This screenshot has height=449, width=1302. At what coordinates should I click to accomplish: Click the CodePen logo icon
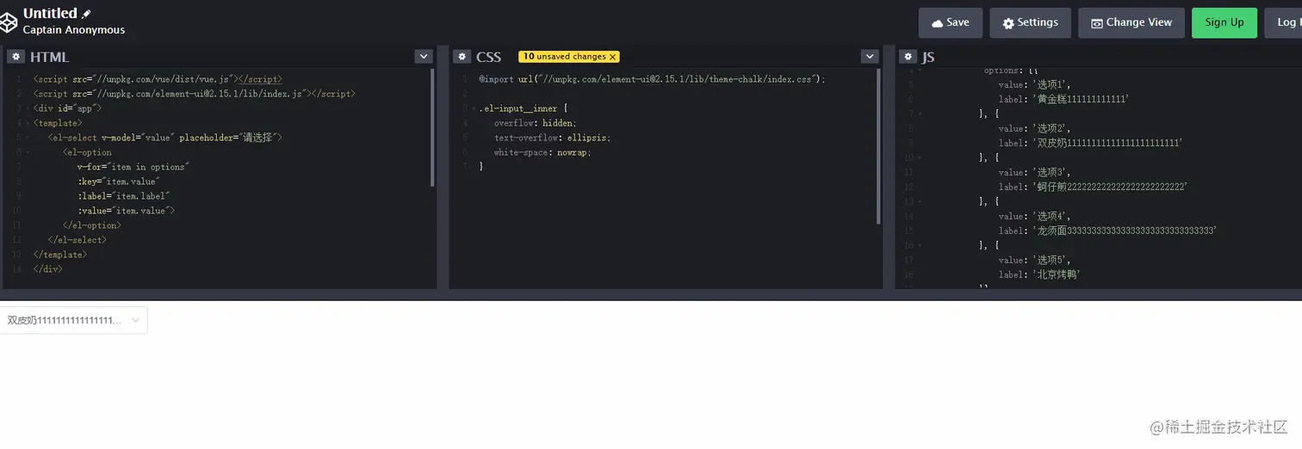point(9,22)
